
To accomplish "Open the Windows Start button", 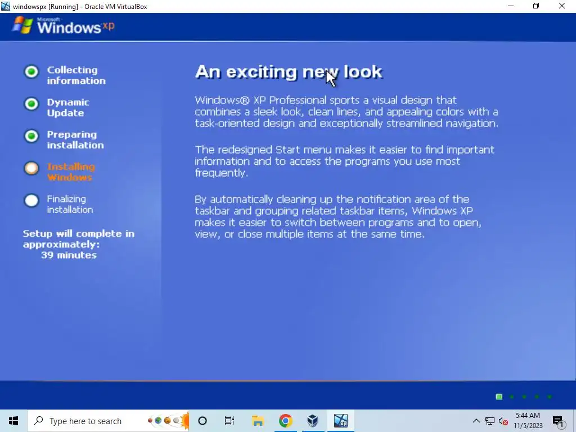I will [x=13, y=421].
